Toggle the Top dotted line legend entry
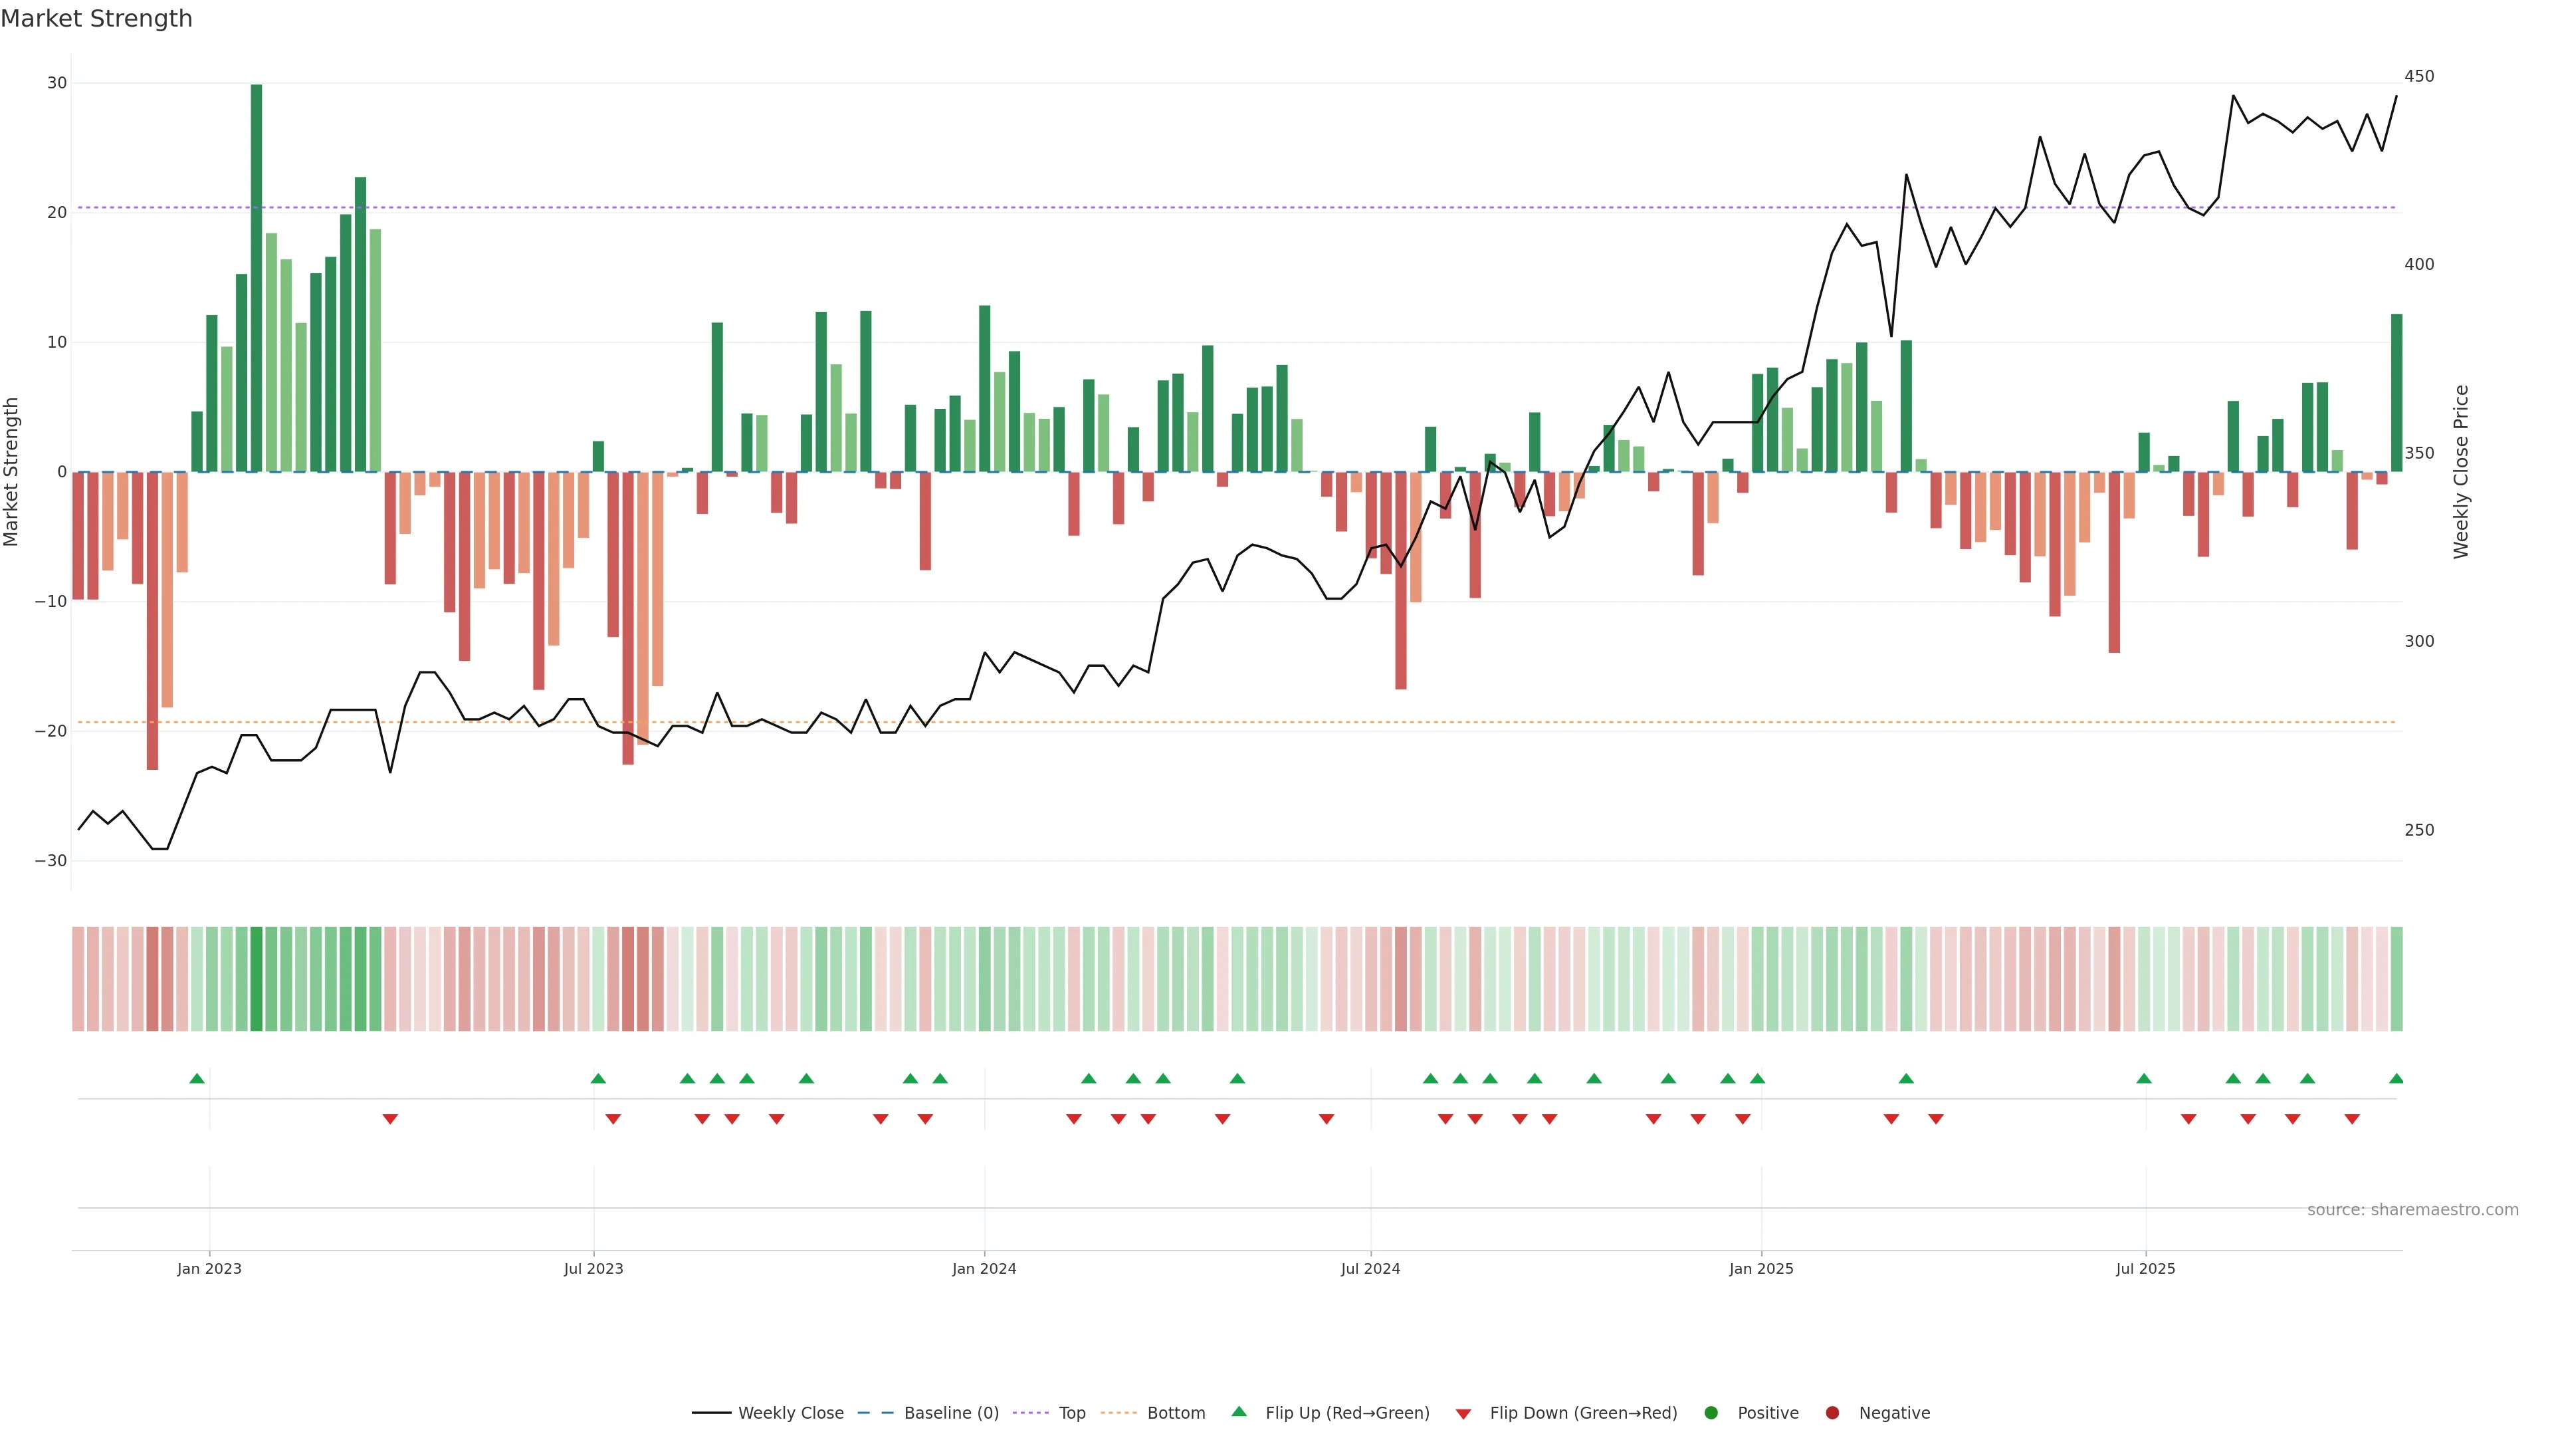Screen dimensions: 2552x1436 click(x=1071, y=1412)
